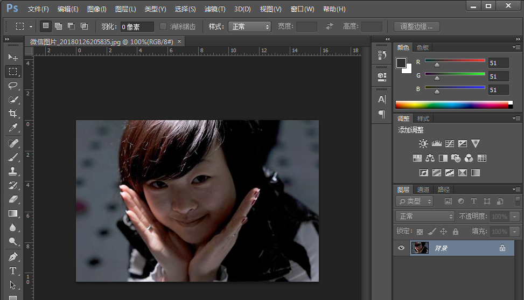Screen dimensions: 524x300
Task: Select the Clone Stamp tool
Action: pos(13,171)
